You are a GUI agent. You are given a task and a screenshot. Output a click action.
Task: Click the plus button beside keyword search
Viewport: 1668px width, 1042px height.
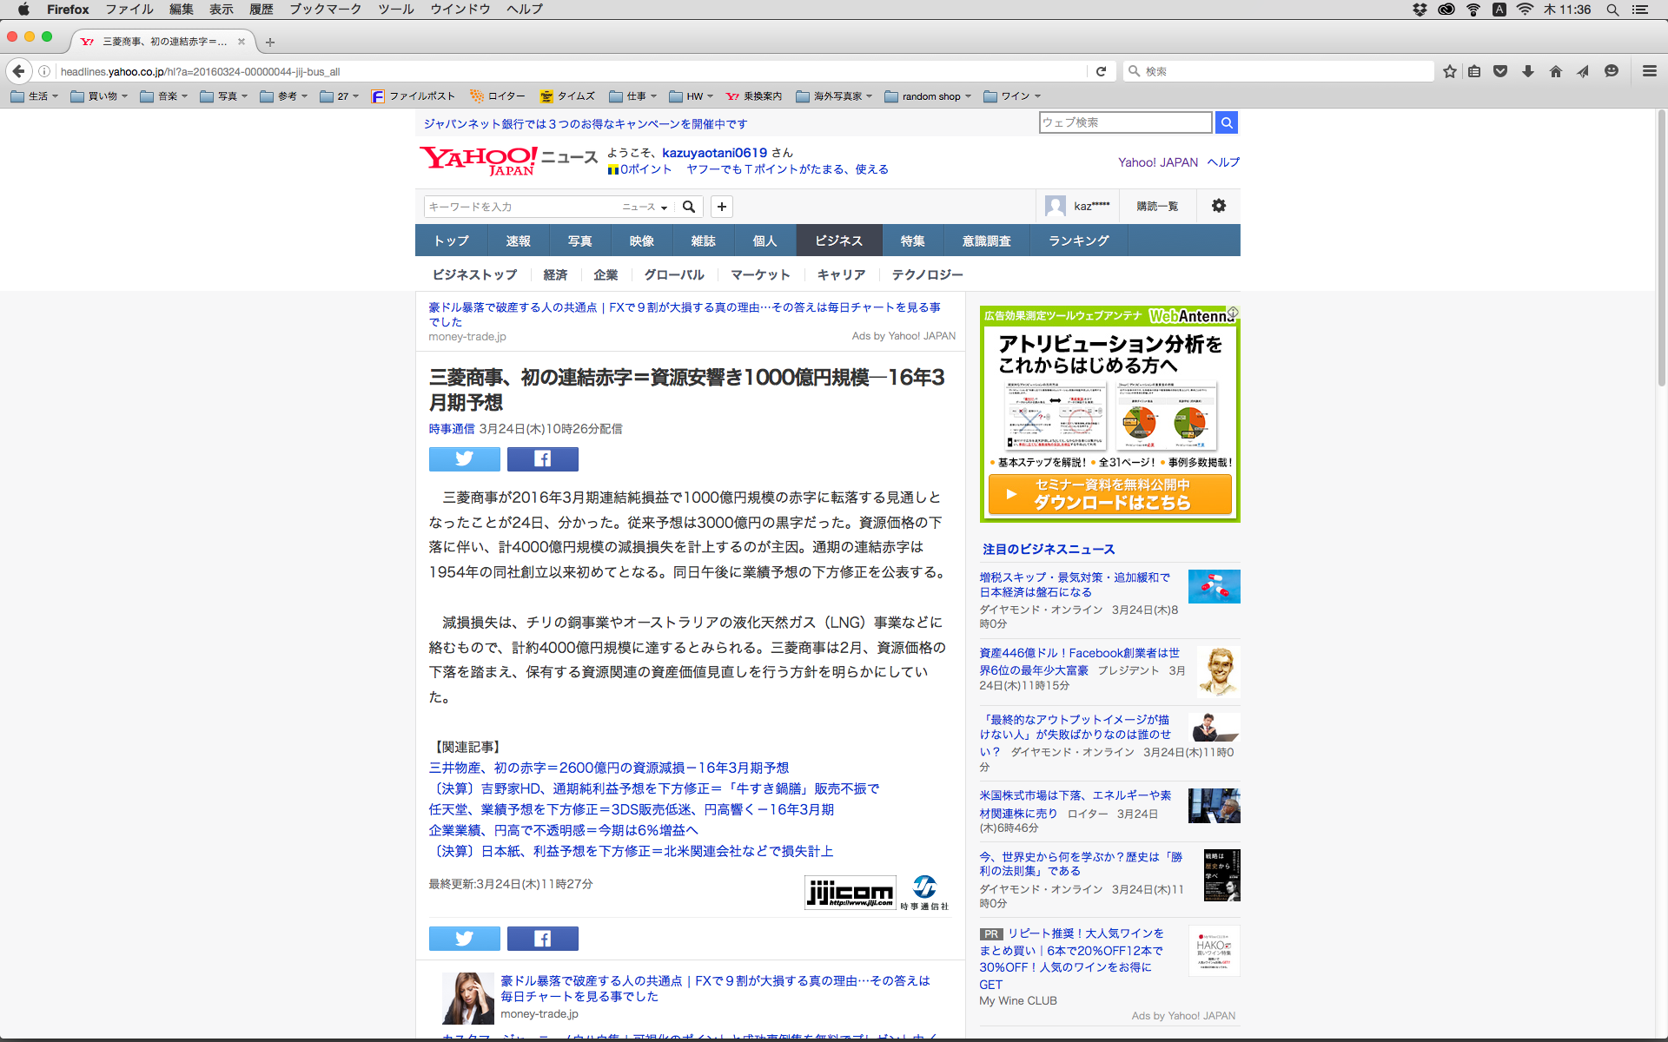click(721, 207)
